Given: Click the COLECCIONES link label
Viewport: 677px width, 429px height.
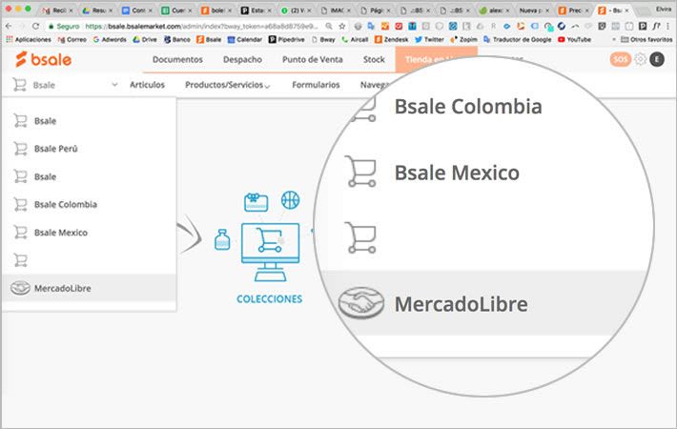Looking at the screenshot, I should tap(269, 298).
